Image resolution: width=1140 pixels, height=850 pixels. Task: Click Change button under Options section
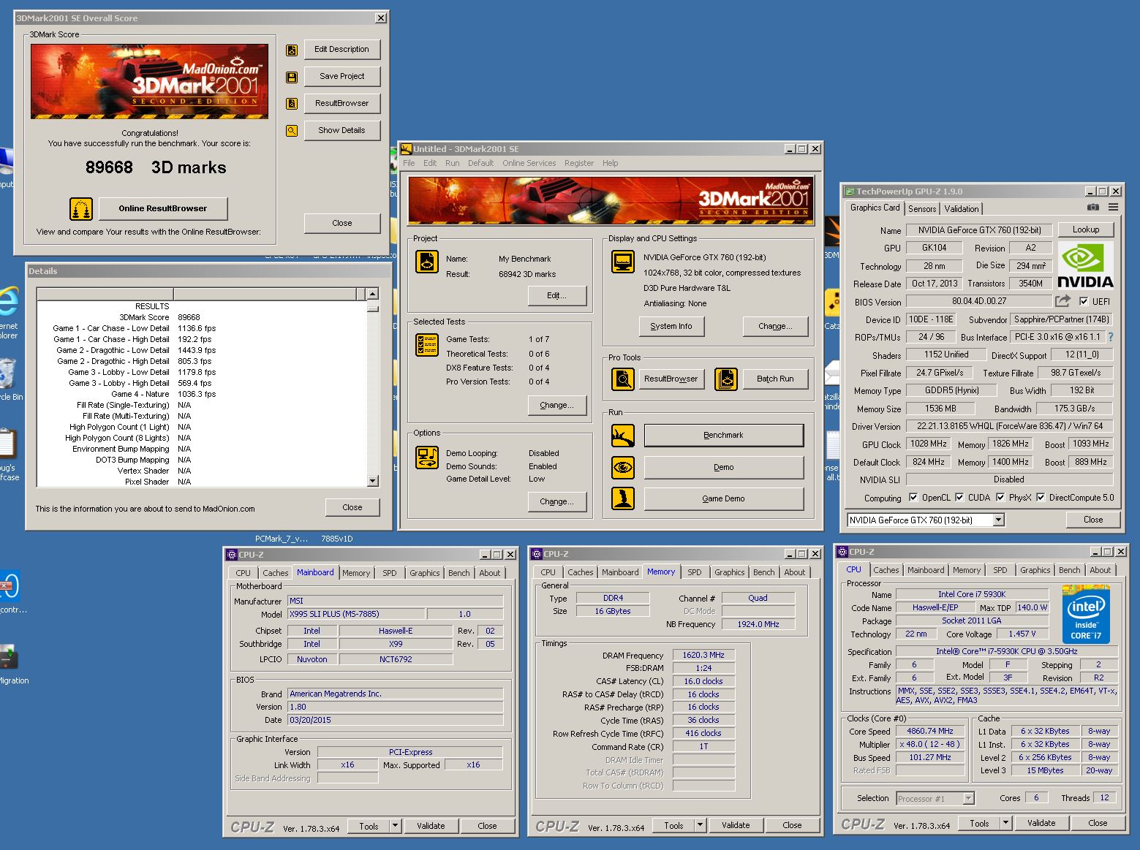557,502
